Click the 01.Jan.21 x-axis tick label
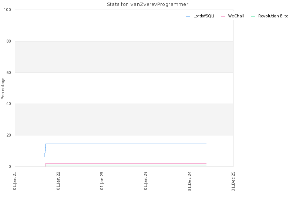 pos(15,181)
